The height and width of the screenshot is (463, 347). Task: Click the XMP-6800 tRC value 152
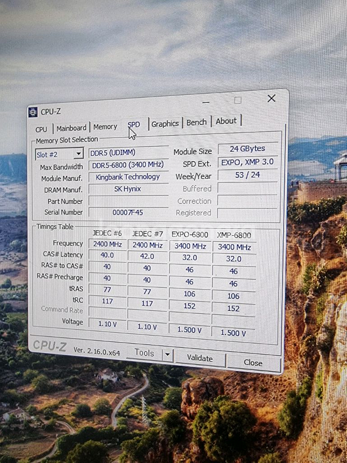pos(234,308)
